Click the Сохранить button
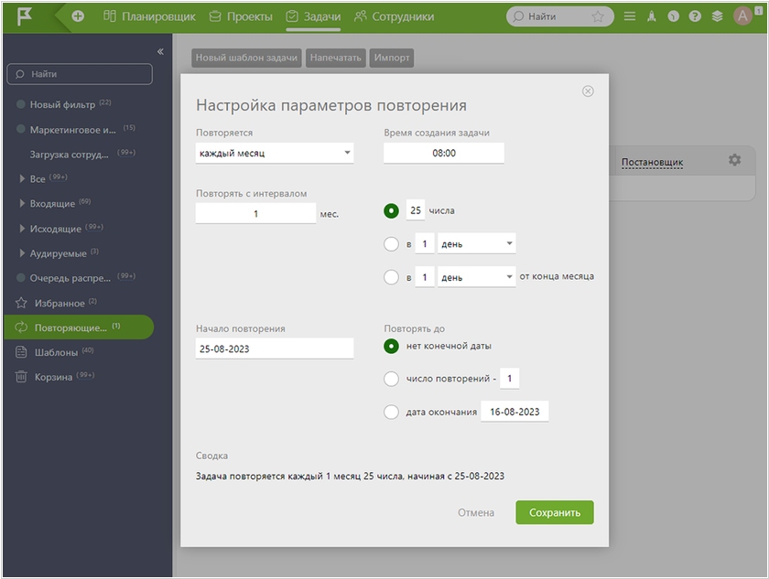The height and width of the screenshot is (579, 769). click(x=555, y=512)
